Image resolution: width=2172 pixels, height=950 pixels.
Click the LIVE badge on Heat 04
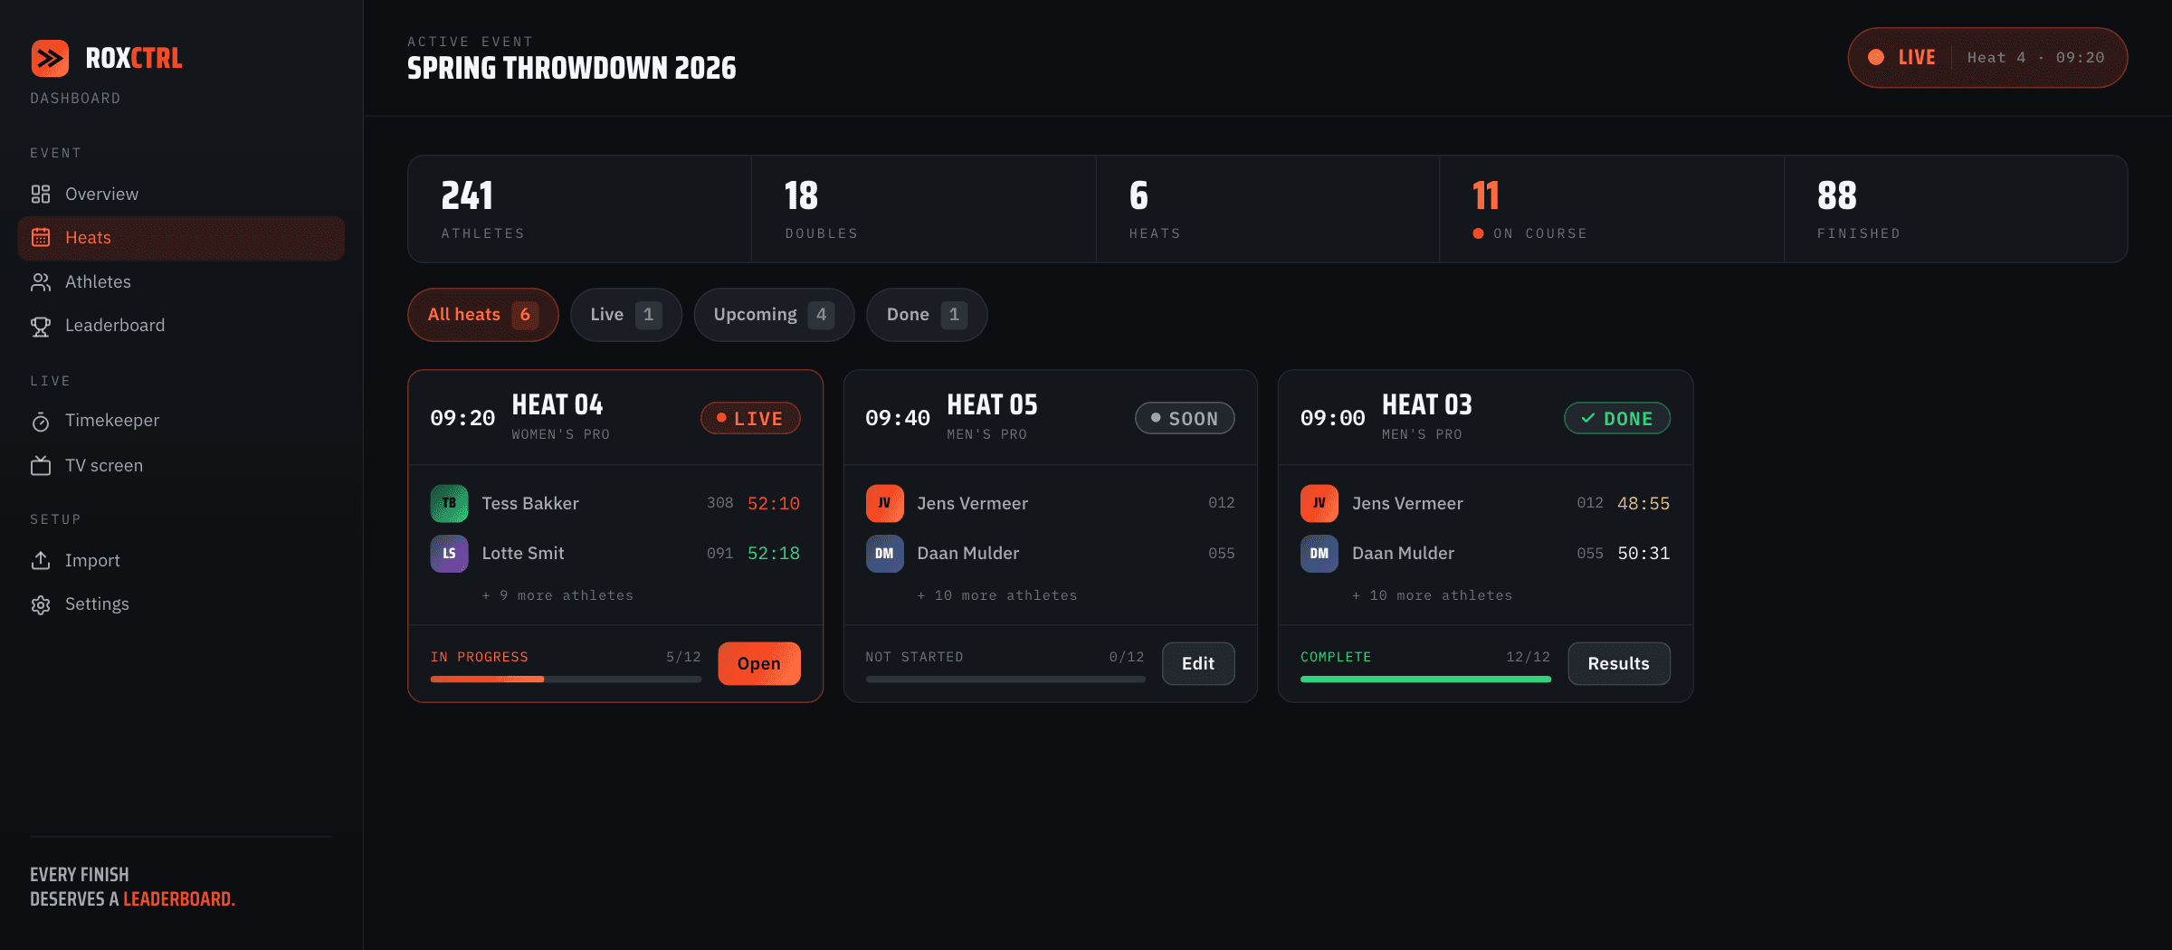(750, 418)
